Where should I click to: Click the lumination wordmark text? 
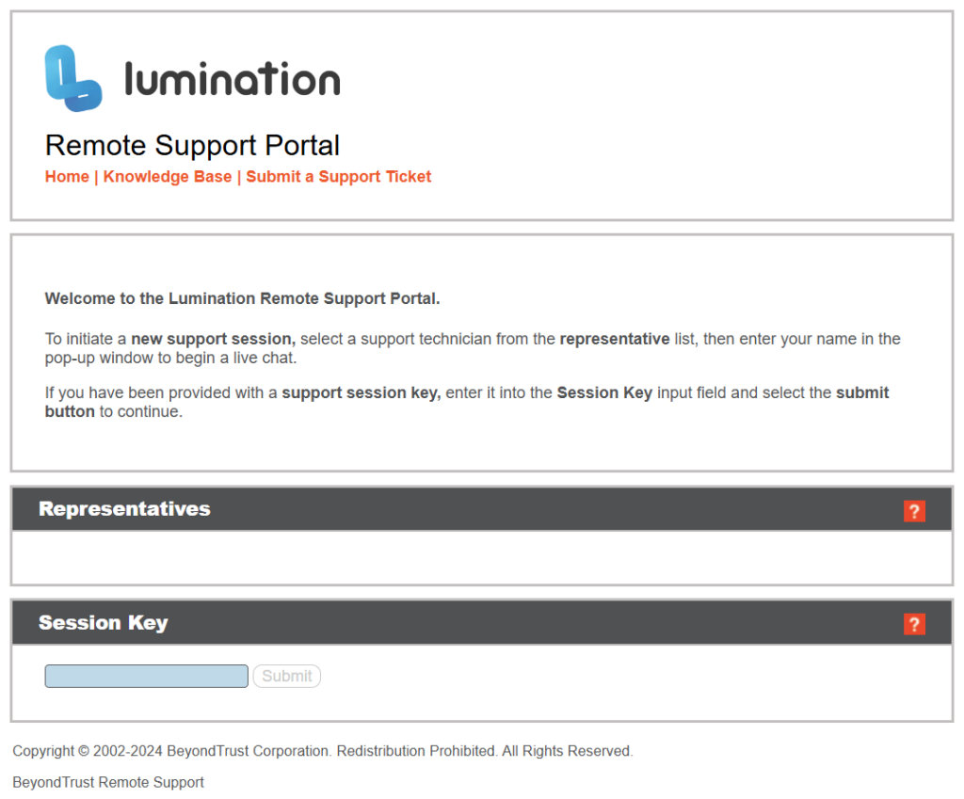click(x=233, y=79)
